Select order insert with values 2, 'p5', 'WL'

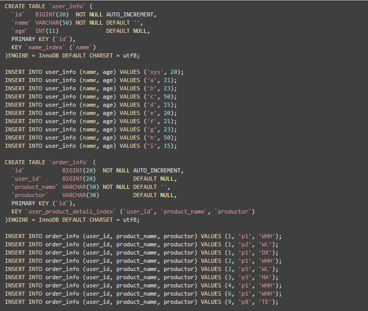(x=141, y=269)
